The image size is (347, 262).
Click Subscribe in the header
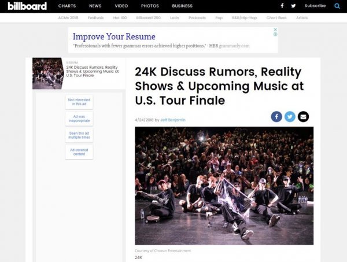coord(315,6)
